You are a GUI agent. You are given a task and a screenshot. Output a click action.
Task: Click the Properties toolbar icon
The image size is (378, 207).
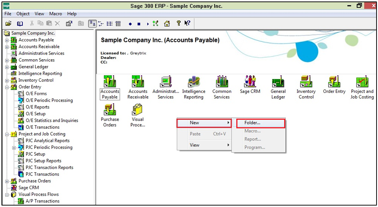pyautogui.click(x=69, y=23)
